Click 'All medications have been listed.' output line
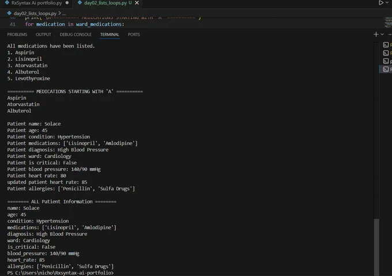The image size is (392, 276). [51, 46]
